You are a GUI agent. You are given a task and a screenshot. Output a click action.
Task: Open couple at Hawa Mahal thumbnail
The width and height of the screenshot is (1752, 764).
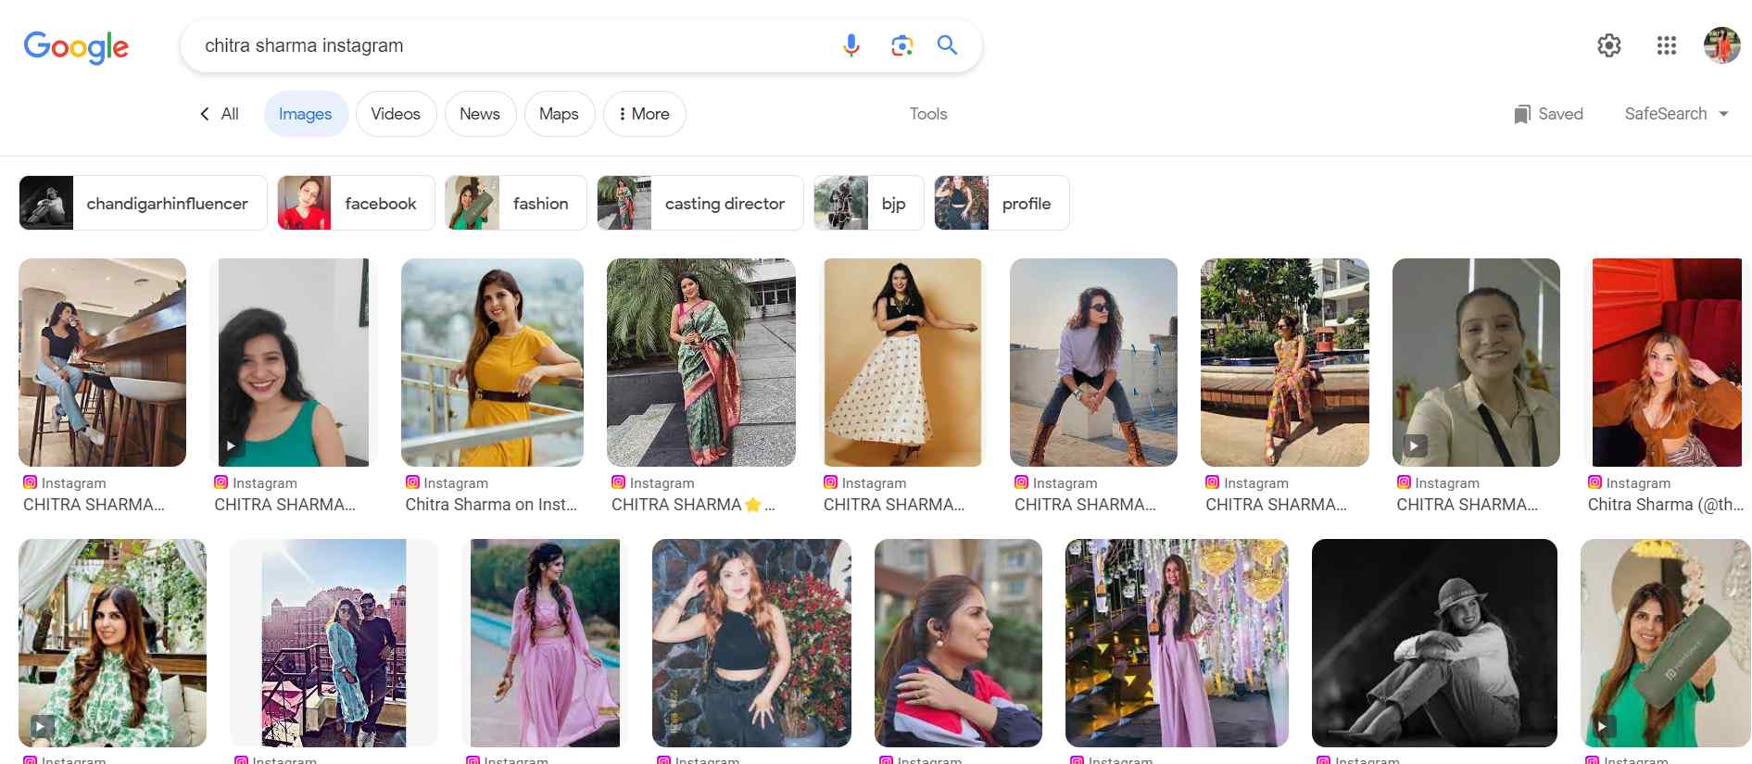(x=334, y=643)
